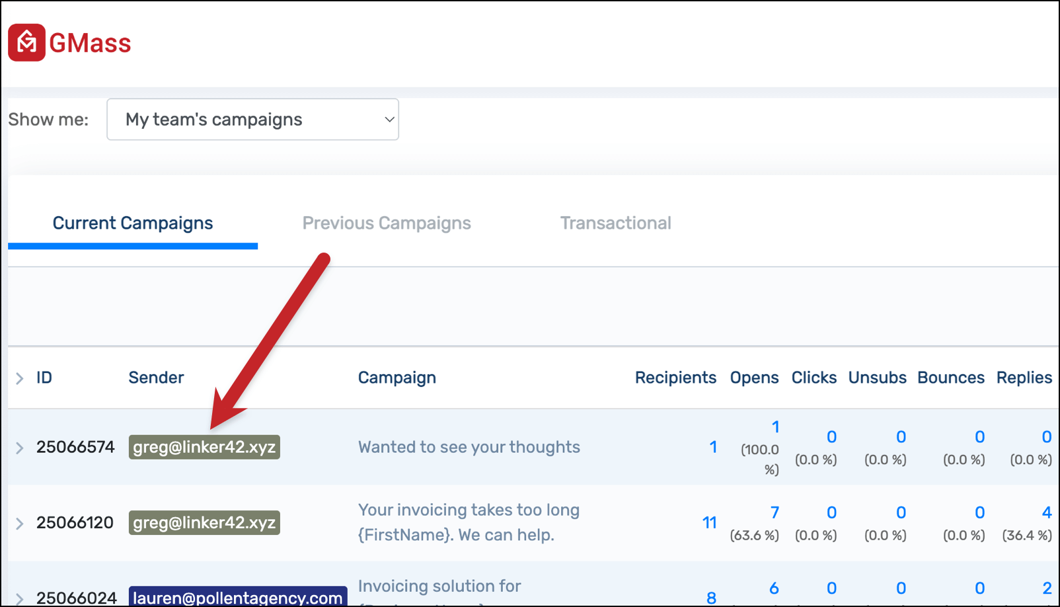Sort by the Unsubs column header
The height and width of the screenshot is (607, 1060).
878,378
